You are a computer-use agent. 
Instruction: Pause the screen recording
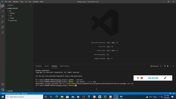[138, 78]
